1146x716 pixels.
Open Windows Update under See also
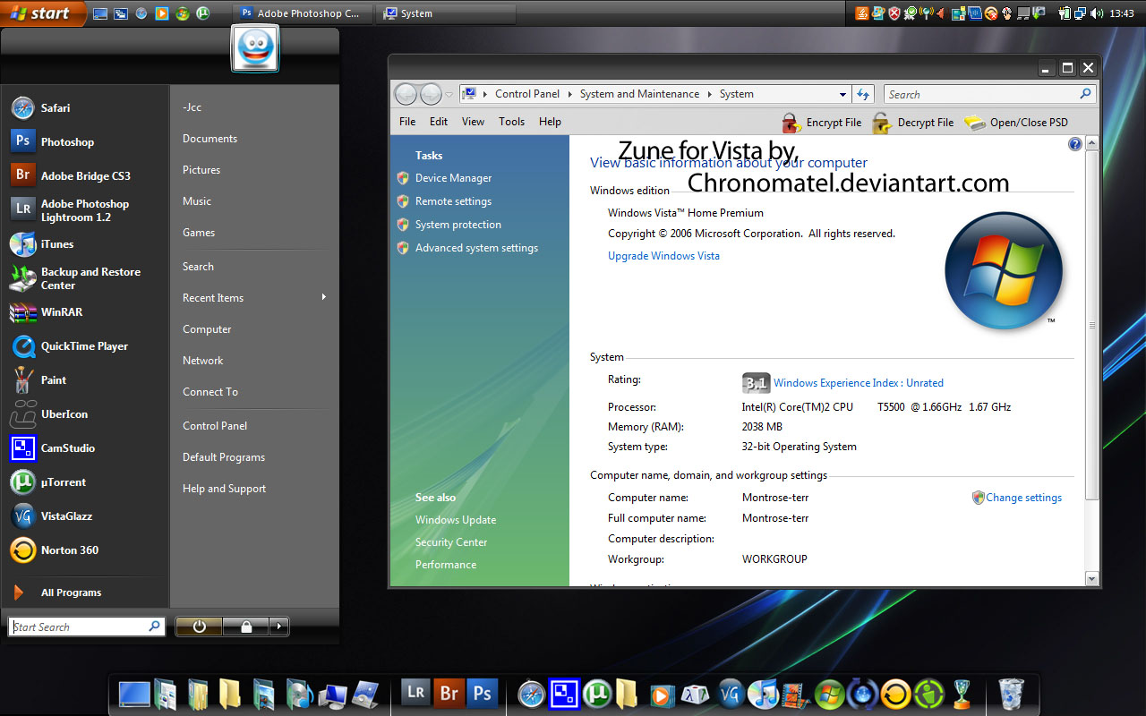pos(456,520)
